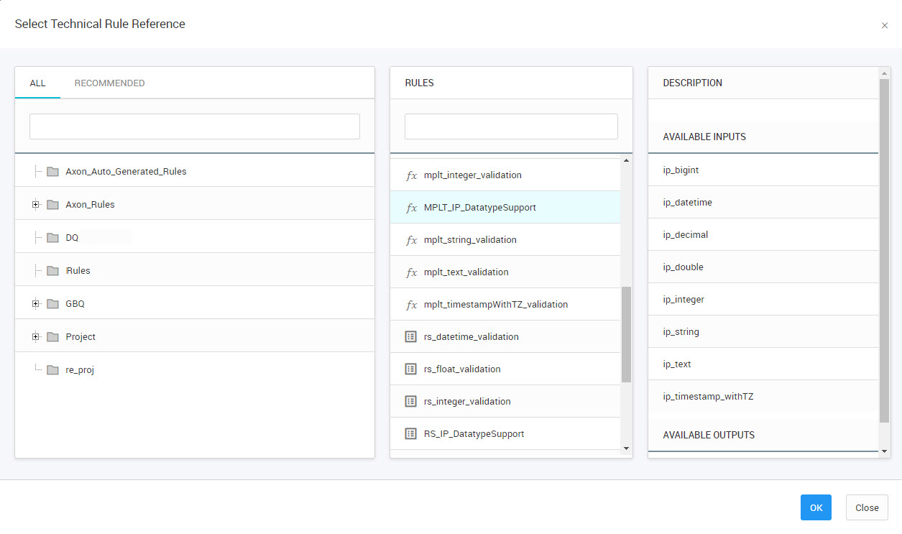The image size is (902, 534).
Task: Select mplt_timestampWithTZ_validation rule text
Action: point(496,305)
